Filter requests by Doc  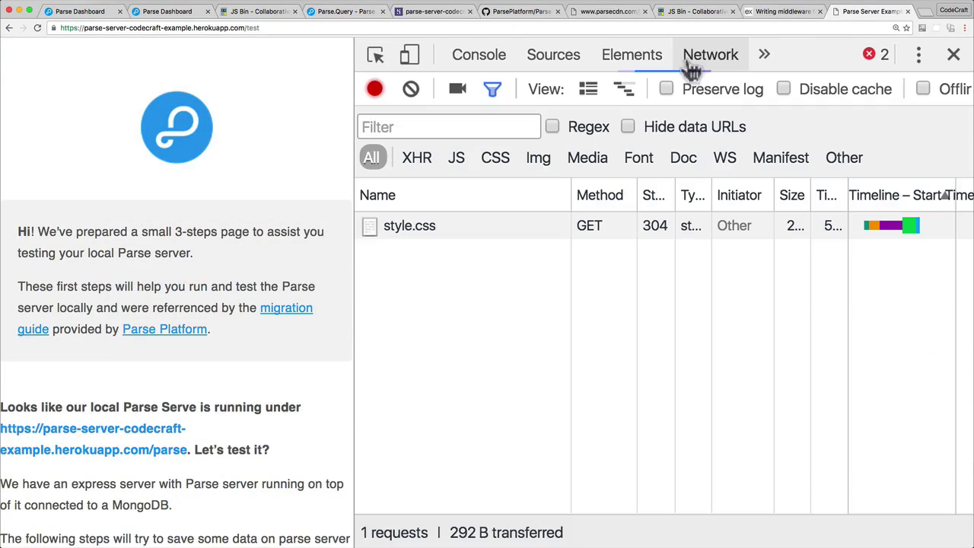click(683, 158)
